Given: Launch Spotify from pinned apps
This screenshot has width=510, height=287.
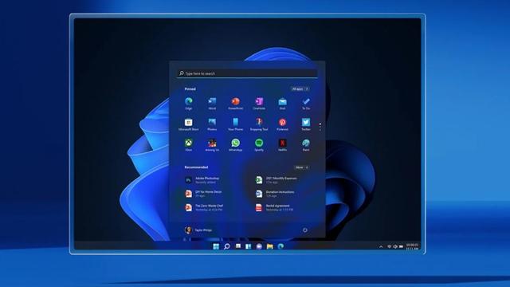Looking at the screenshot, I should pyautogui.click(x=259, y=145).
